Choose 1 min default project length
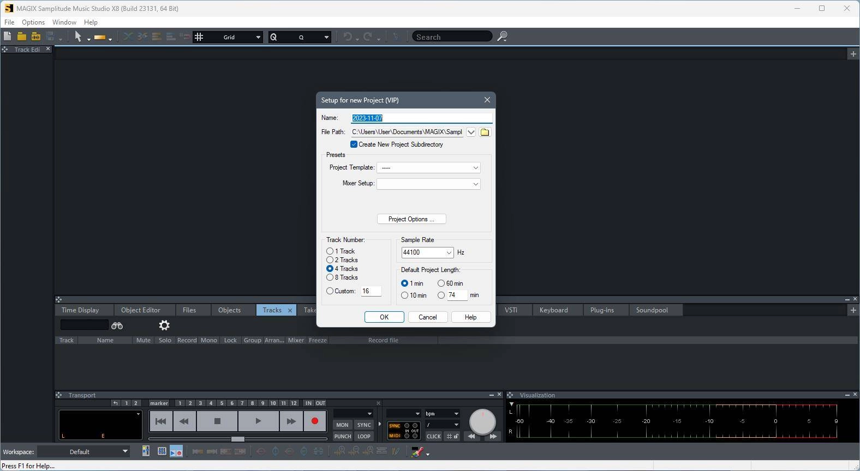The height and width of the screenshot is (471, 860). pyautogui.click(x=404, y=283)
